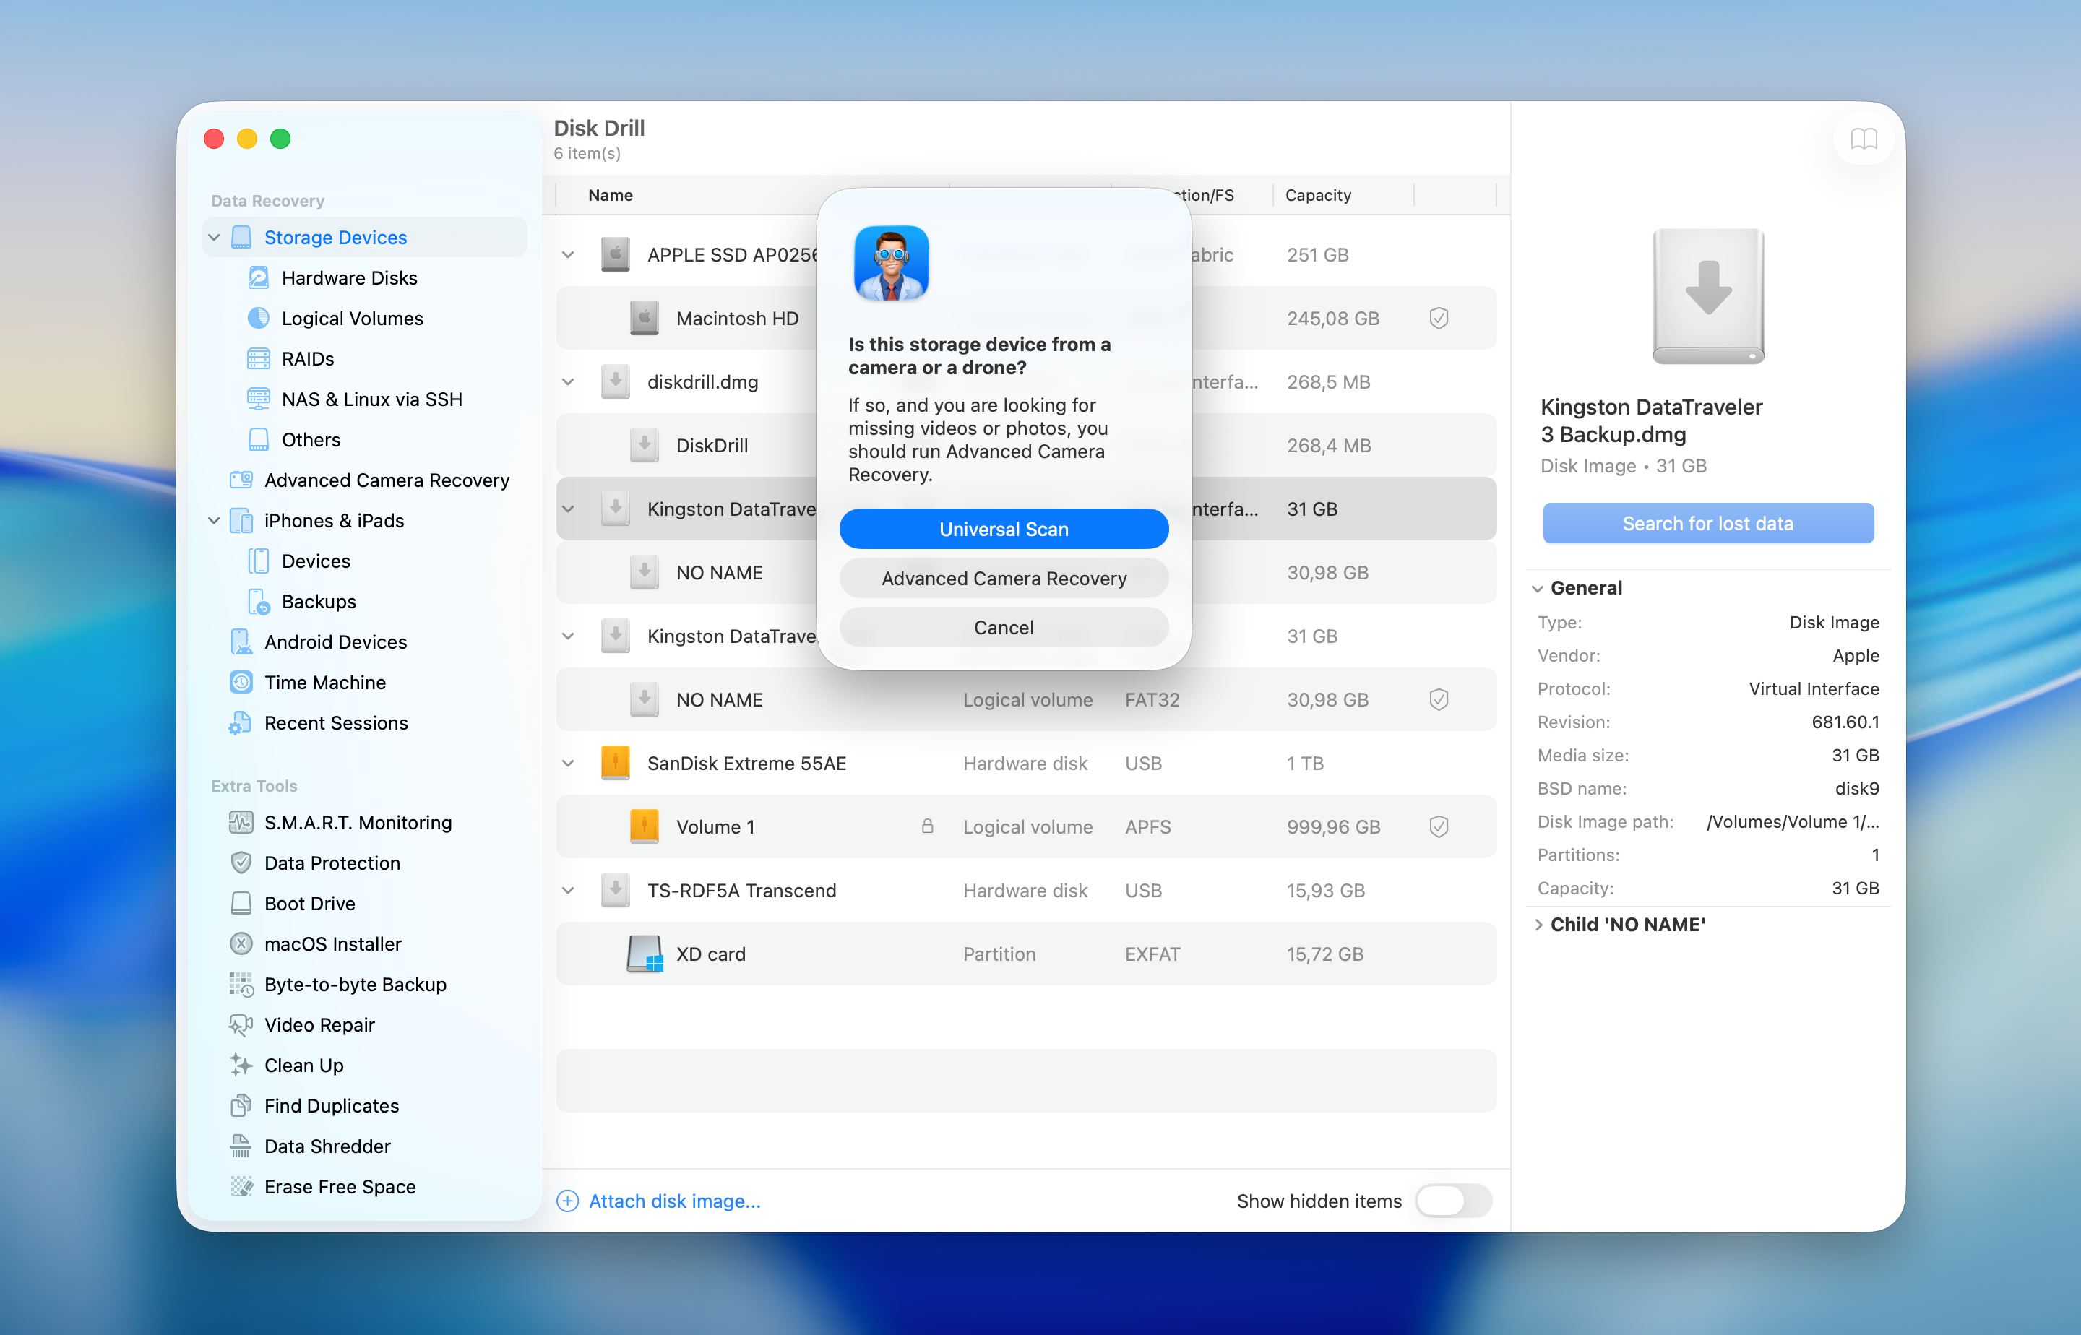This screenshot has width=2081, height=1335.
Task: Click the Disk Image path value
Action: 1792,822
